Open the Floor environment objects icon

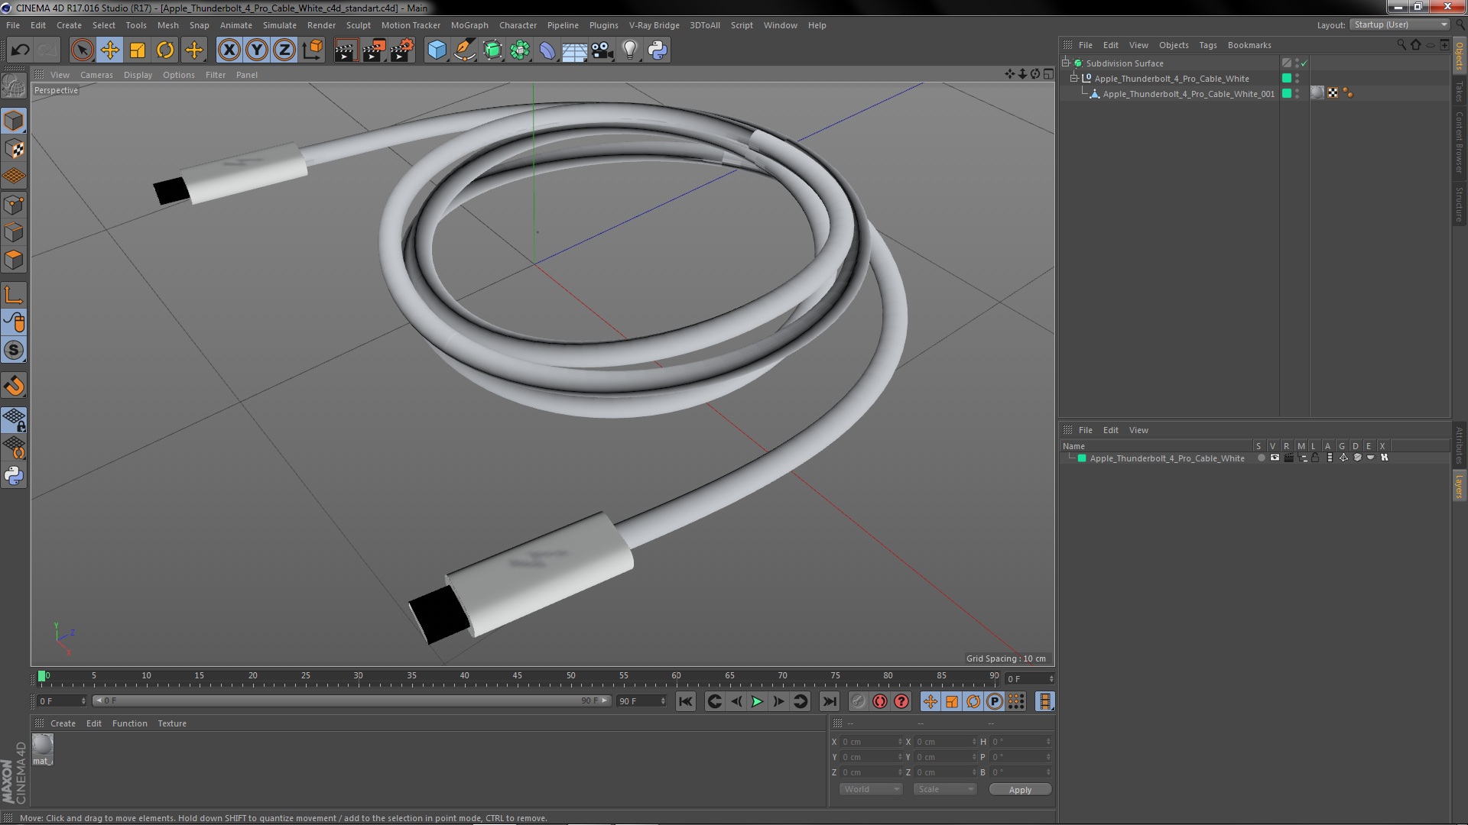tap(575, 50)
